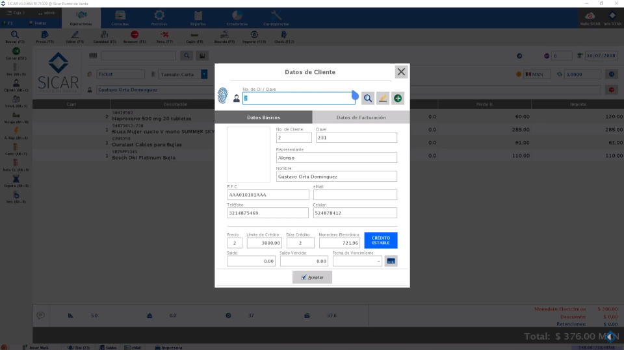Add a new client with green plus icon

point(398,98)
